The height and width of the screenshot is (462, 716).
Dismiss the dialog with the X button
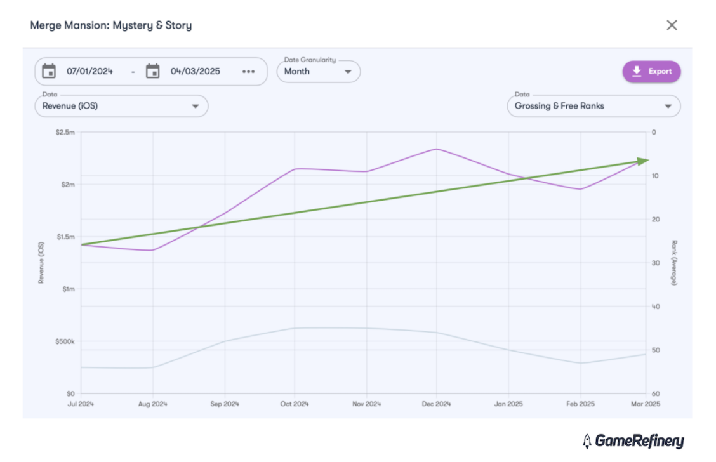pyautogui.click(x=672, y=25)
